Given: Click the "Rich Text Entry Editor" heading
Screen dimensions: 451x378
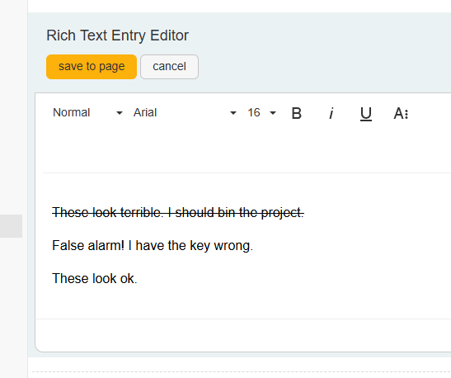Looking at the screenshot, I should click(x=117, y=35).
